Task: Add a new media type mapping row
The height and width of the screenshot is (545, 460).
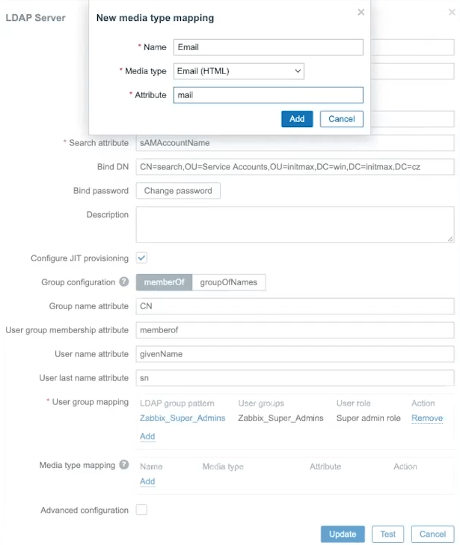Action: pos(147,481)
